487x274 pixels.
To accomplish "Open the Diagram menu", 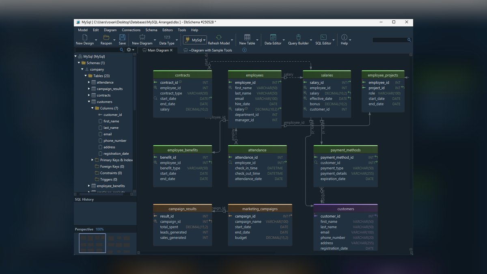I will pyautogui.click(x=110, y=30).
